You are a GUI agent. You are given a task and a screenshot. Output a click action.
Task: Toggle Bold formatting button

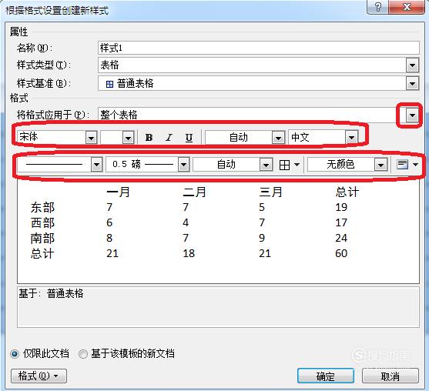(149, 137)
